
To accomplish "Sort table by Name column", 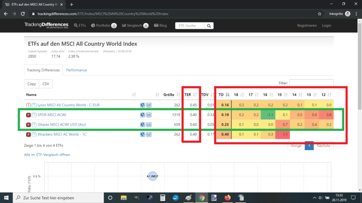I will click(31, 94).
